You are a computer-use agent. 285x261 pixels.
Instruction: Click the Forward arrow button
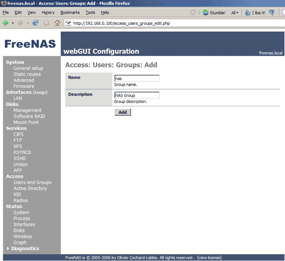[20, 23]
